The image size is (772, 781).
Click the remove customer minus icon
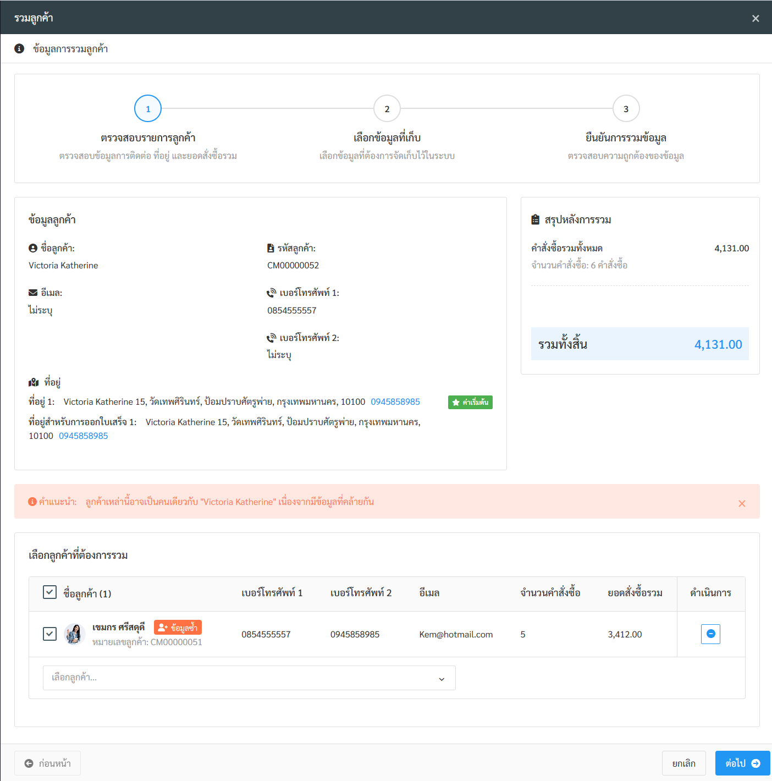(710, 634)
